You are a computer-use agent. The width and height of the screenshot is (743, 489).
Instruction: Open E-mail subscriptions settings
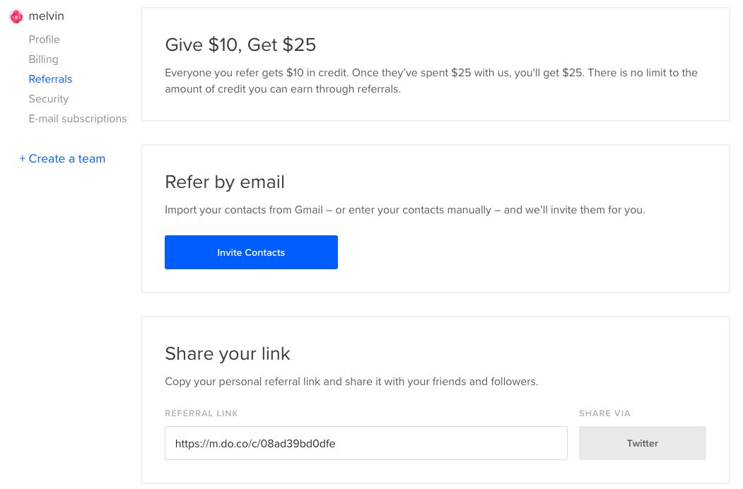coord(78,119)
